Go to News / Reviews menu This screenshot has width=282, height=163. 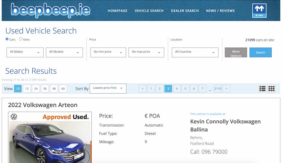tap(220, 11)
